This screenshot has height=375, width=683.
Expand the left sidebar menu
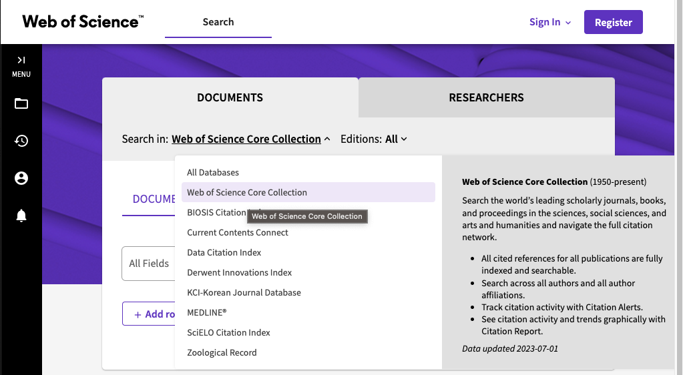(x=21, y=65)
